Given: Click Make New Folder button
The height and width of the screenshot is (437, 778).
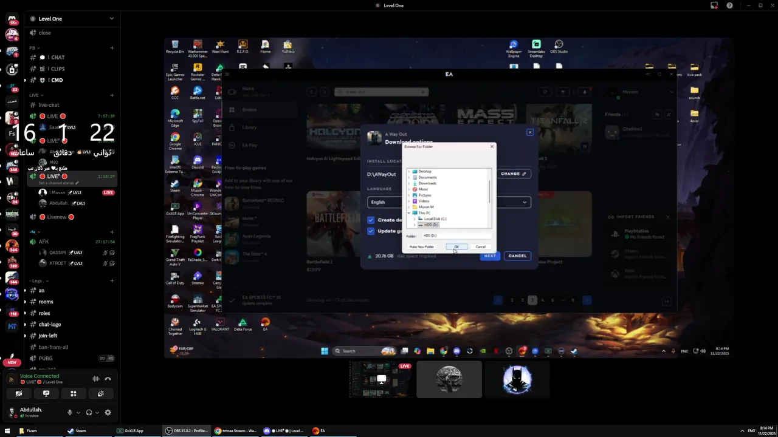Looking at the screenshot, I should (x=421, y=247).
